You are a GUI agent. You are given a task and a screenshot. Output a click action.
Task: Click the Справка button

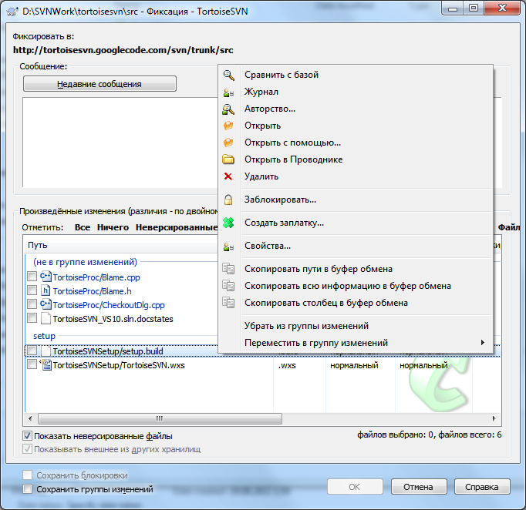coord(482,487)
